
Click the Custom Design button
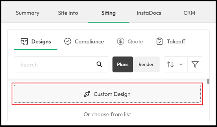coord(107,94)
